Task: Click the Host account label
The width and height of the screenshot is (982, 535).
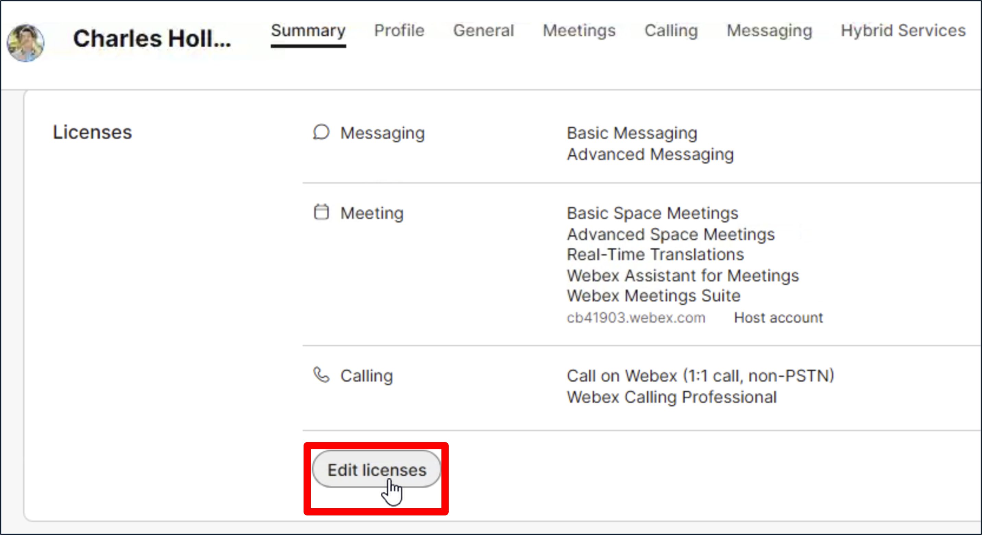Action: coord(778,318)
